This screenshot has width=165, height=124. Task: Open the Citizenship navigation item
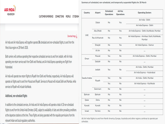(x=76, y=17)
